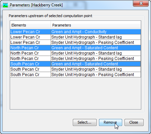This screenshot has height=134, width=151.
Task: Click the Close button
Action: [x=134, y=122]
